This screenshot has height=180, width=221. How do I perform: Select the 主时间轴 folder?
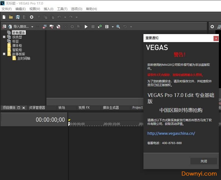24,58
